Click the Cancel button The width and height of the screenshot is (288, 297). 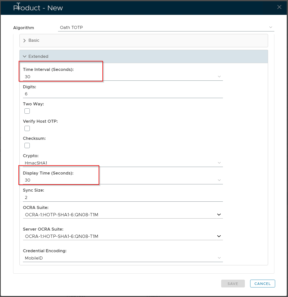point(262,284)
